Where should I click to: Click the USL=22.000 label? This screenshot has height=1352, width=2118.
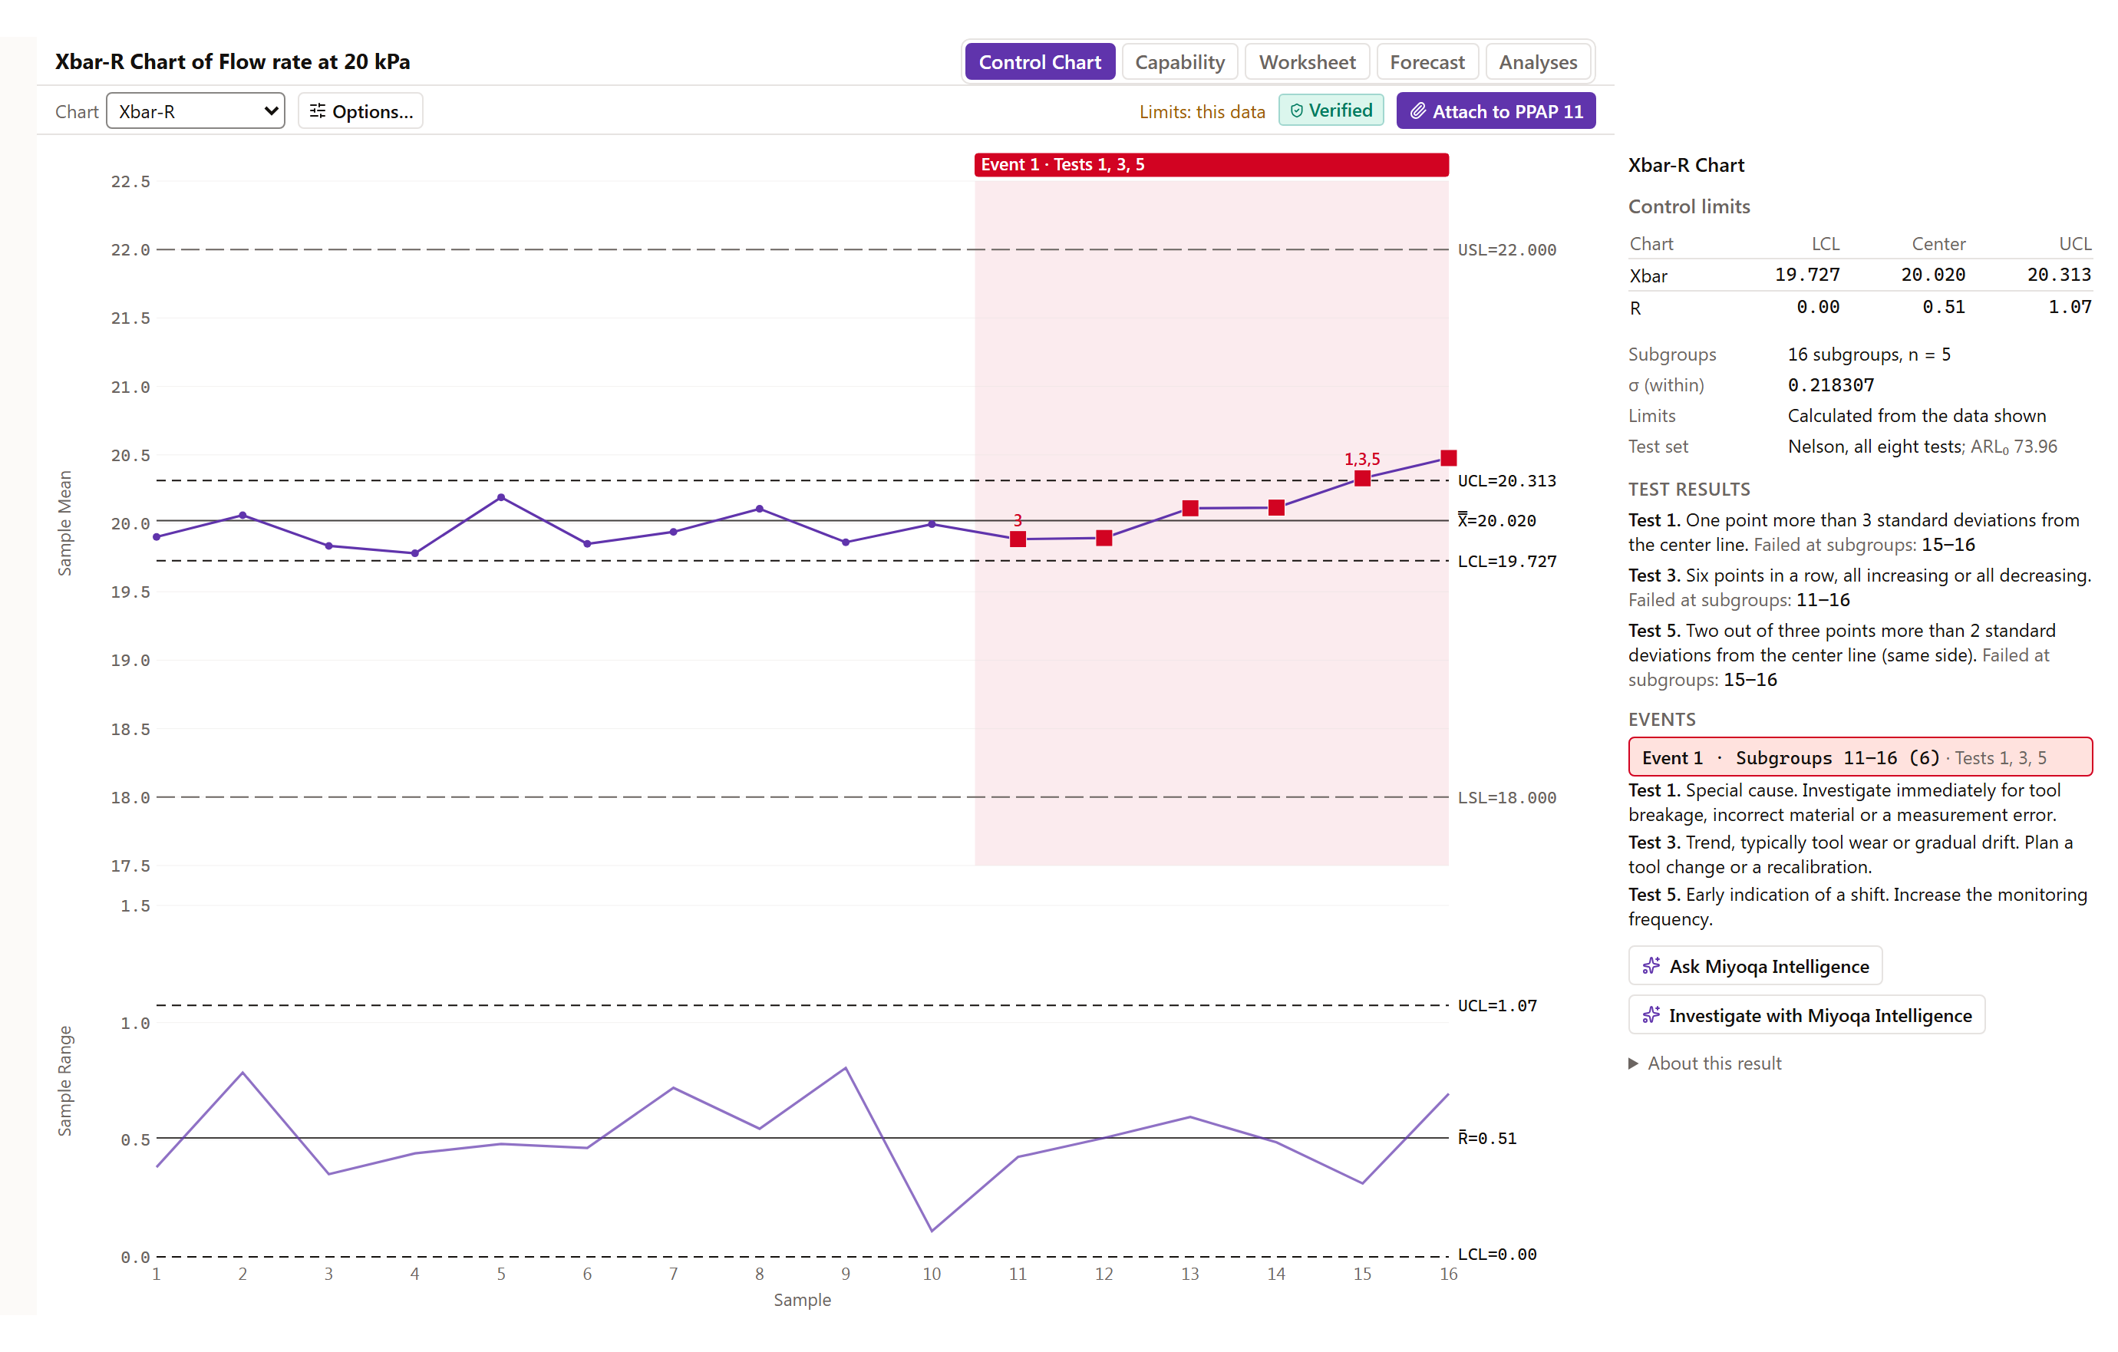[x=1506, y=249]
